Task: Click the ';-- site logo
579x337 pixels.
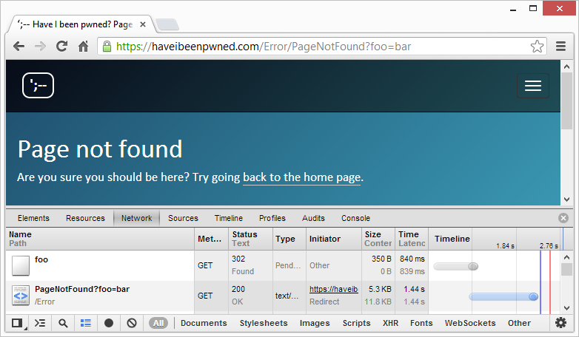Action: (x=38, y=86)
